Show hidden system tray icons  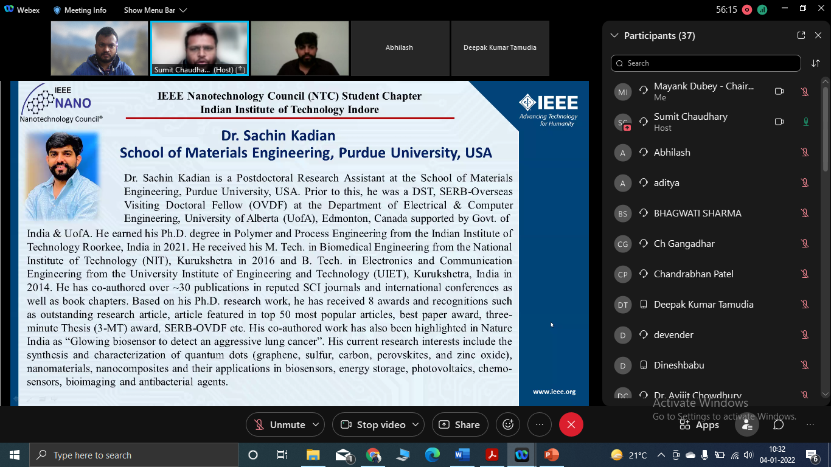[661, 455]
